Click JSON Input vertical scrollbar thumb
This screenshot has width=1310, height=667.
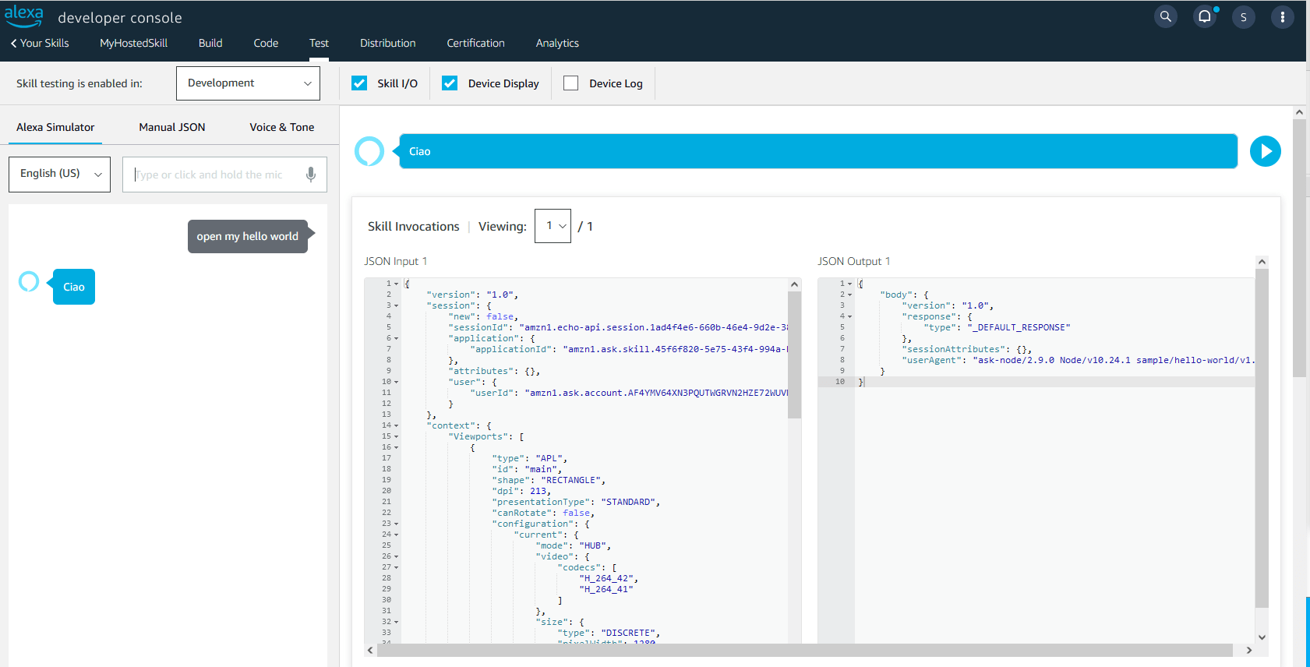coord(794,355)
